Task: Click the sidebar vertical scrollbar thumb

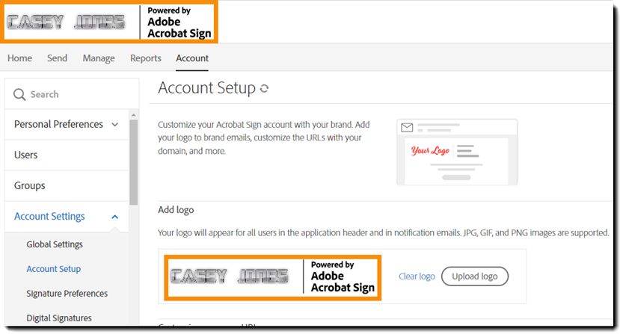Action: [x=134, y=162]
